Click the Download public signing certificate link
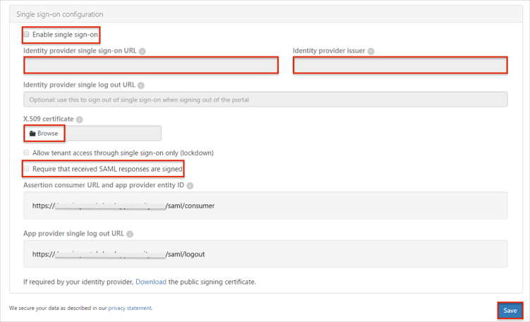 (151, 282)
